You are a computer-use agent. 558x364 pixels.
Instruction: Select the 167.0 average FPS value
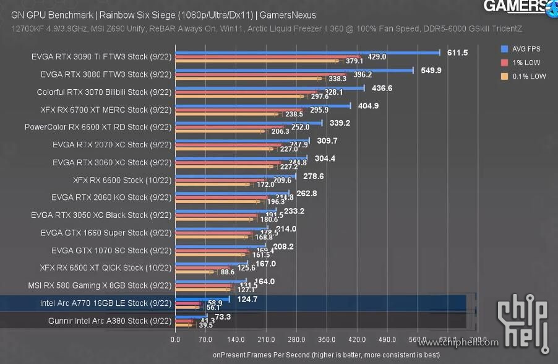pos(266,264)
